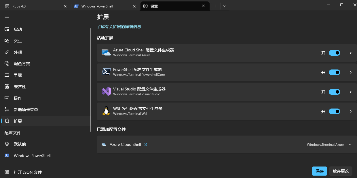This screenshot has height=178, width=357.
Task: Click the 新选项卡菜单 list icon
Action: click(x=7, y=110)
